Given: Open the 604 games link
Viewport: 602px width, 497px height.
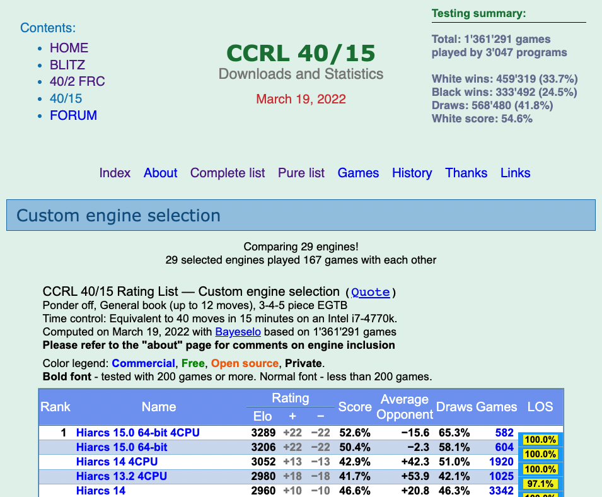Looking at the screenshot, I should coord(504,447).
